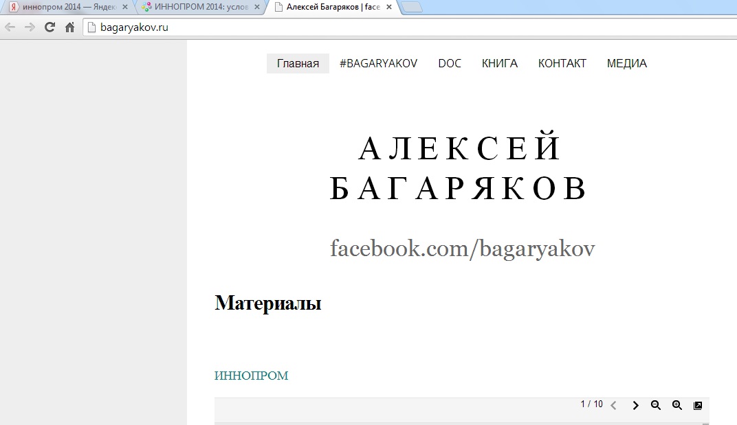Go to next page in document viewer
737x425 pixels.
(635, 406)
